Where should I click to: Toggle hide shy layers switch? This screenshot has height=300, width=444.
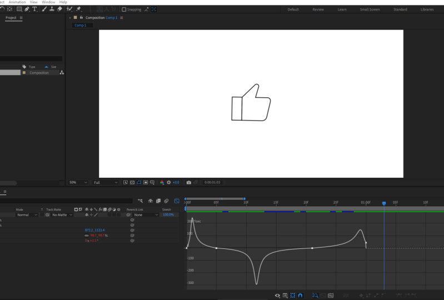[151, 201]
